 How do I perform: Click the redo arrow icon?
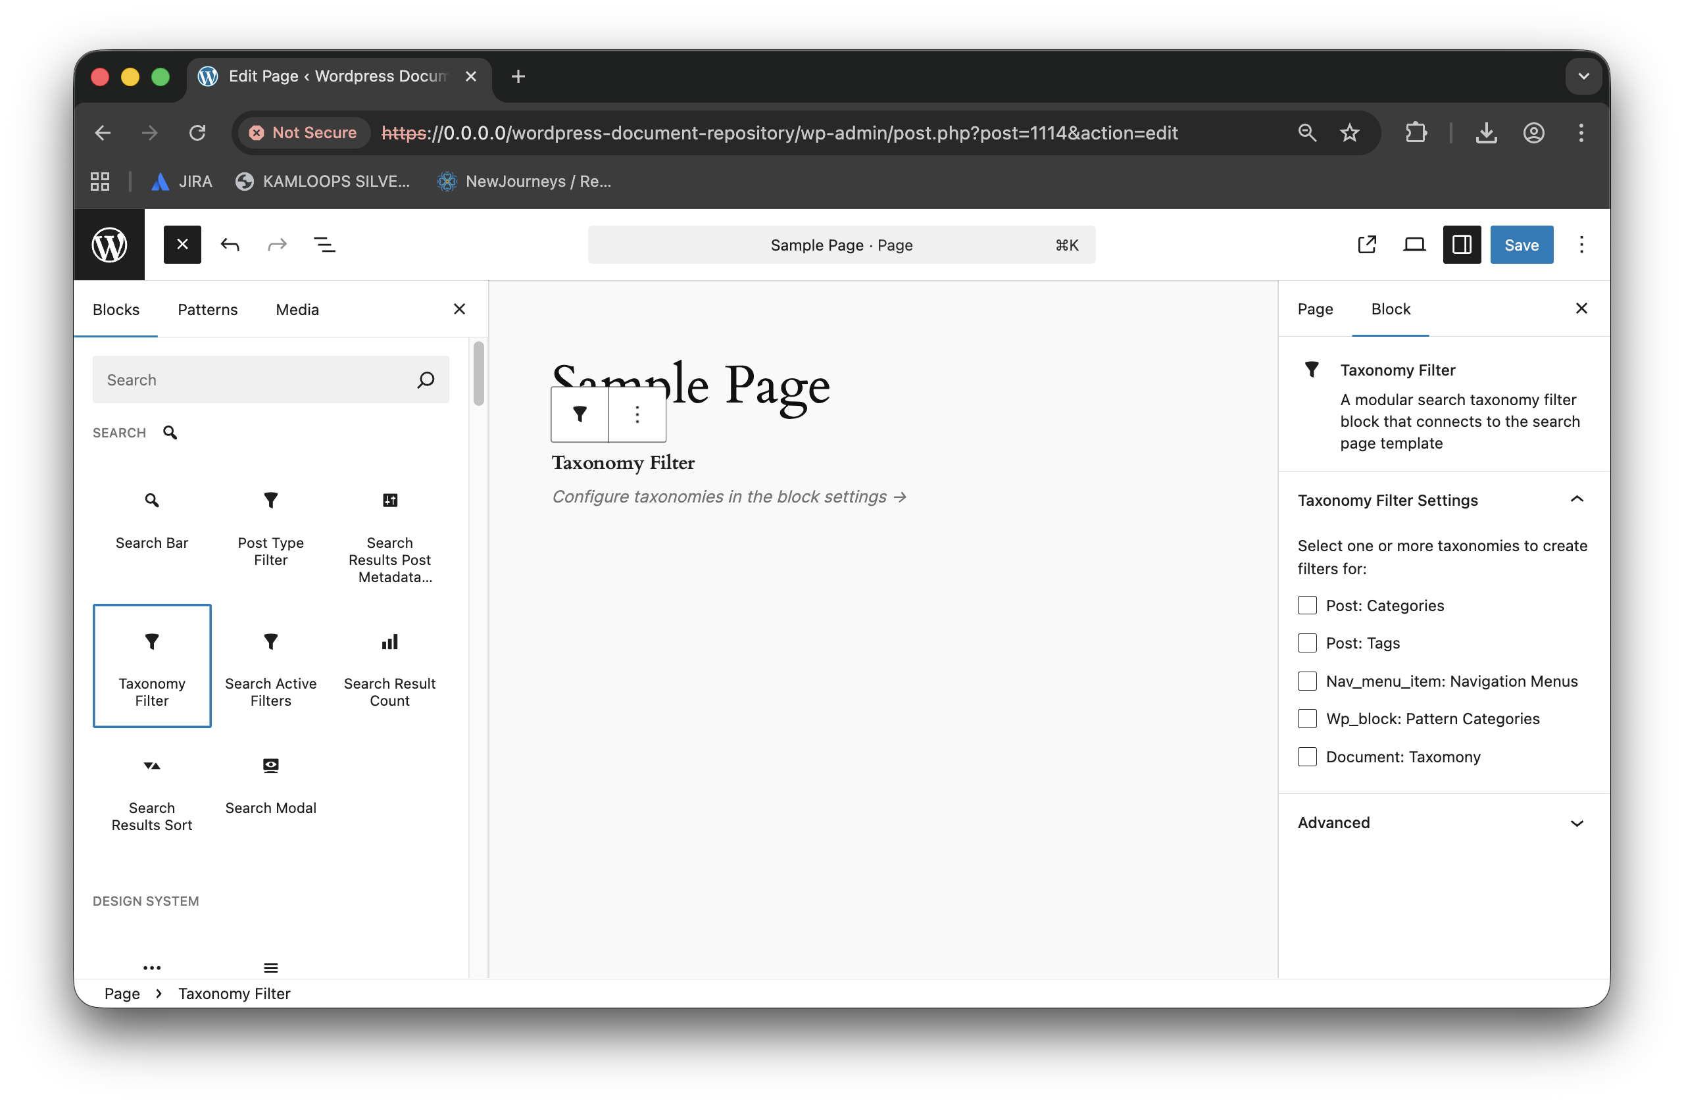[x=278, y=245]
